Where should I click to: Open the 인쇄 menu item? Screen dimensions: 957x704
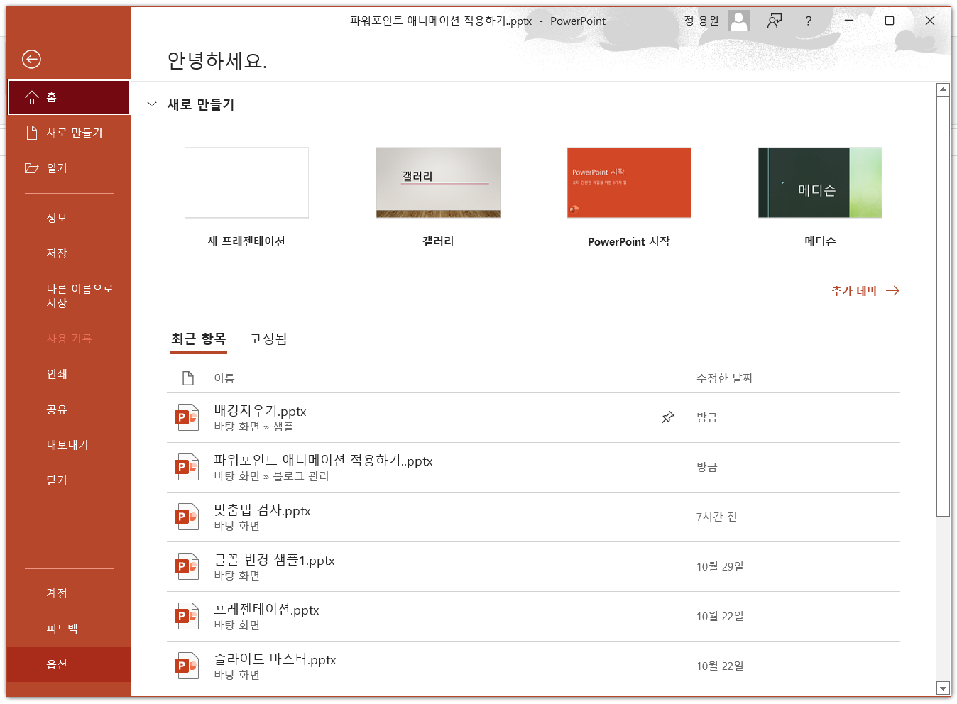[69, 374]
